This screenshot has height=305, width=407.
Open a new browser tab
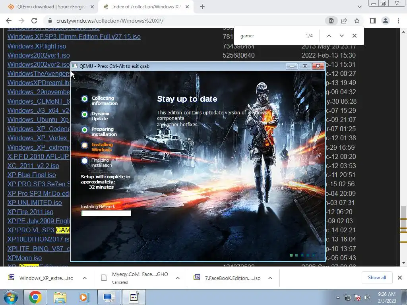tap(202, 7)
